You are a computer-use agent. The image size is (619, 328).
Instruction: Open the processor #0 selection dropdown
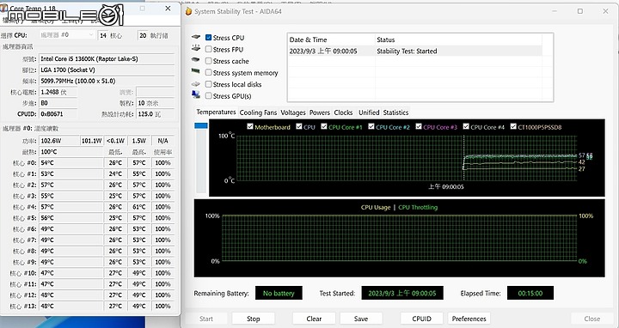pyautogui.click(x=67, y=35)
